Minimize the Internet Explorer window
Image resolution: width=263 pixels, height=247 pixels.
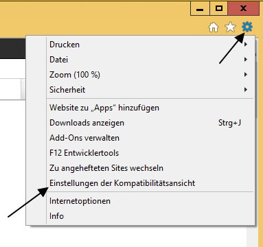[x=200, y=9]
